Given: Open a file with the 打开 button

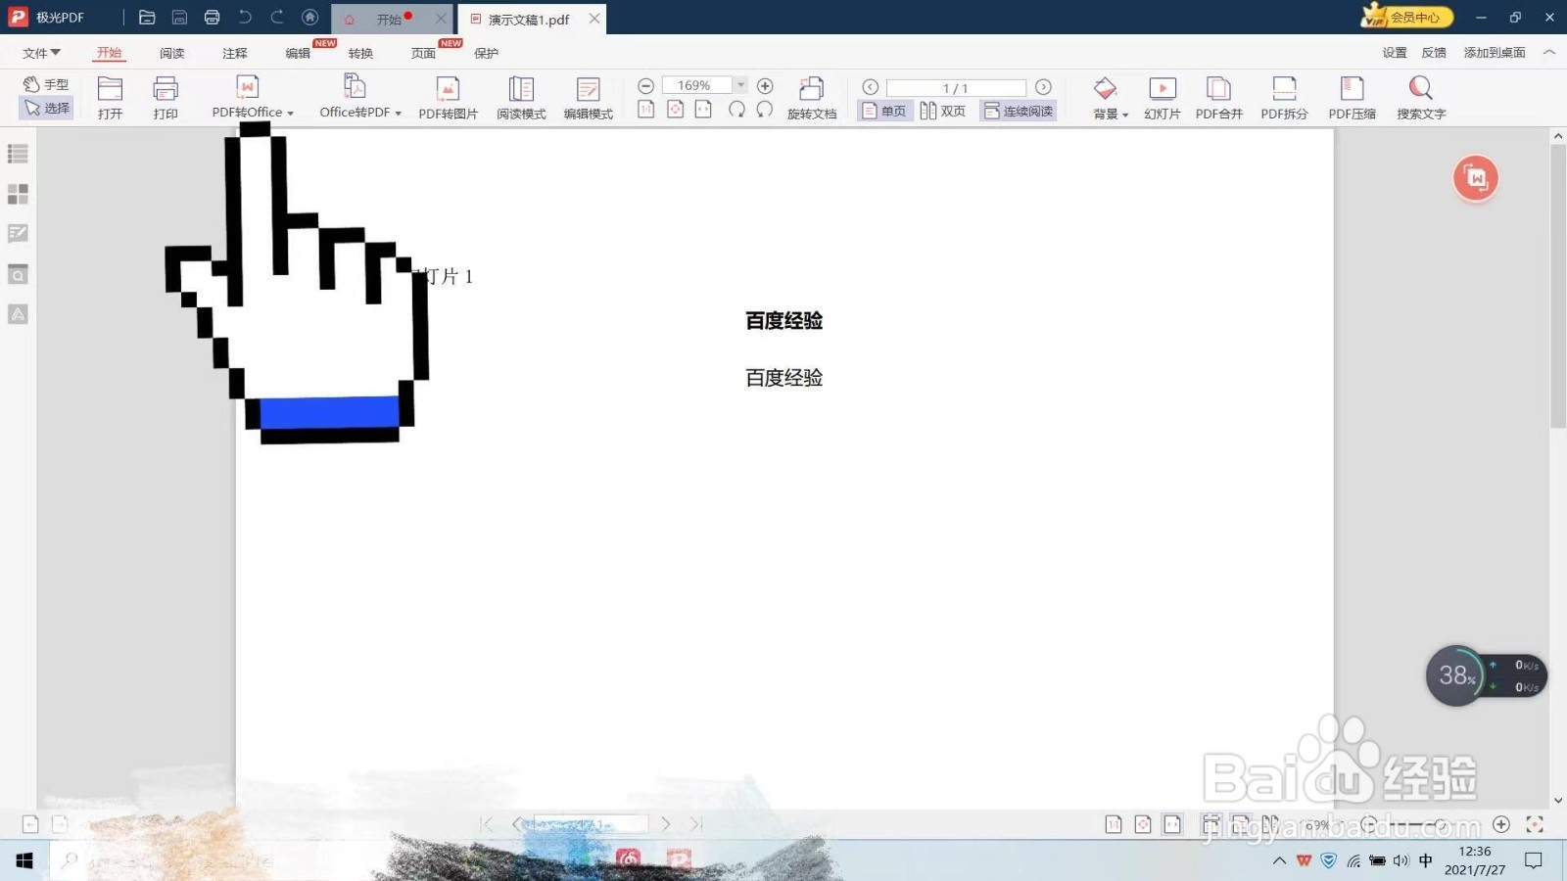Looking at the screenshot, I should (x=110, y=98).
